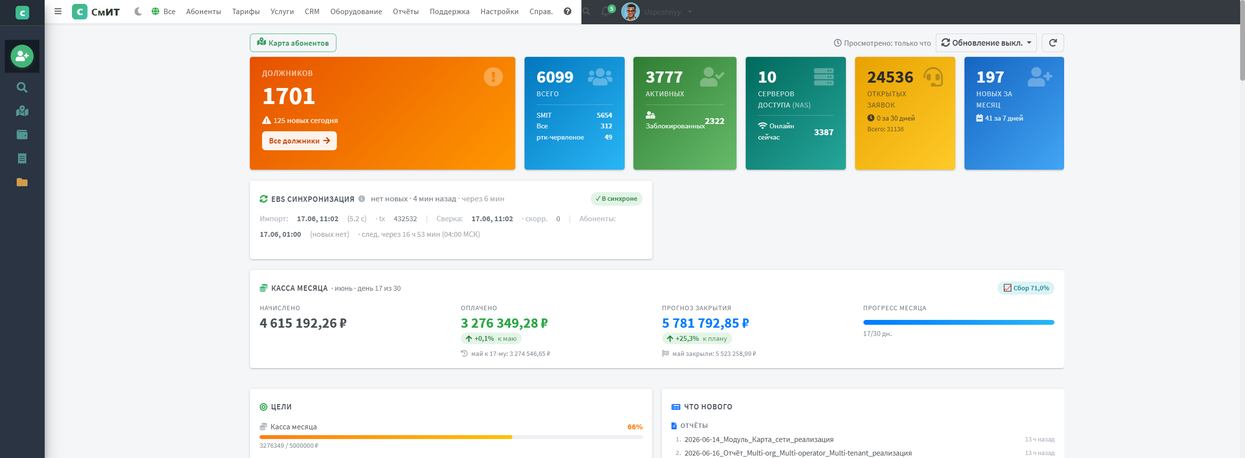
Task: Click the refresh dashboard button
Action: coord(1053,43)
